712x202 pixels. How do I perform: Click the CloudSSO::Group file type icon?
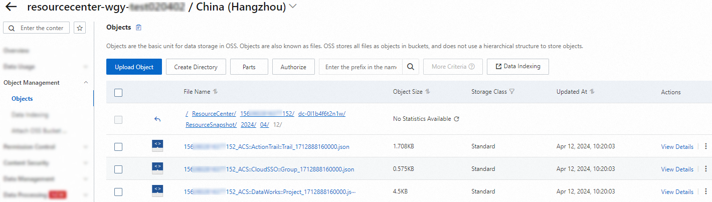coord(157,168)
